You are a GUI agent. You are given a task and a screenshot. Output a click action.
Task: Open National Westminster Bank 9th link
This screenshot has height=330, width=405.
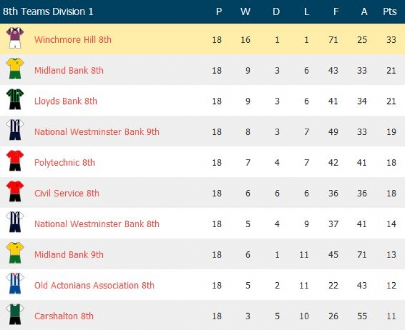(97, 132)
